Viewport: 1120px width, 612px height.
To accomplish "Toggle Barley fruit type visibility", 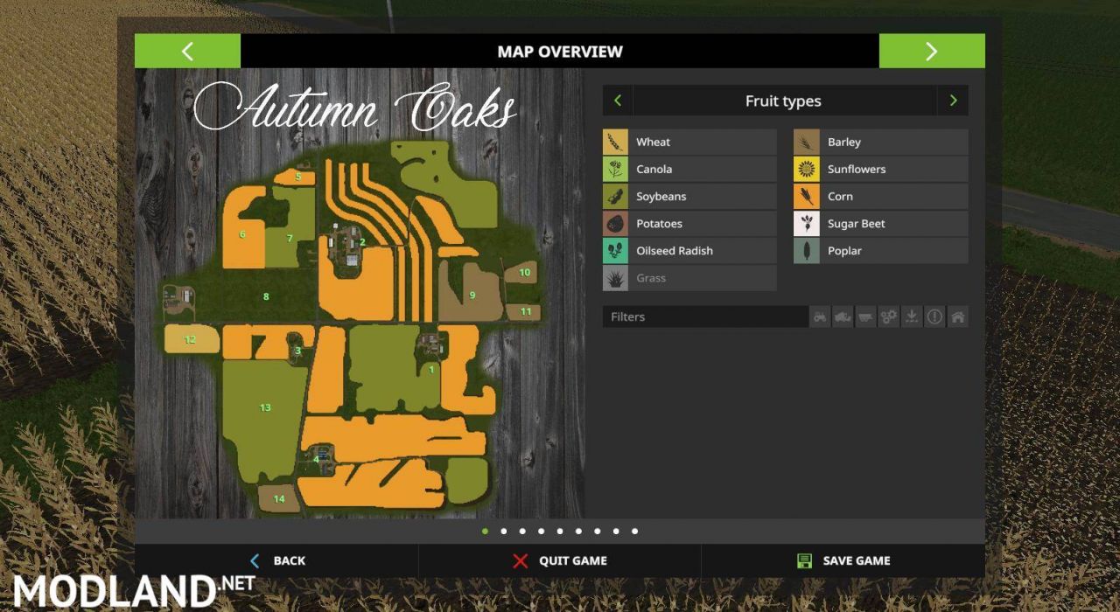I will tap(881, 143).
